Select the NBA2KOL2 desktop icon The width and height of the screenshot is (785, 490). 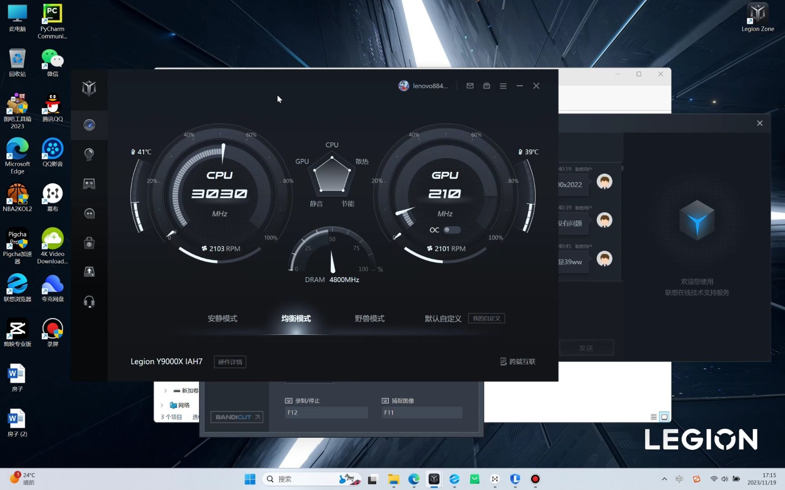17,197
